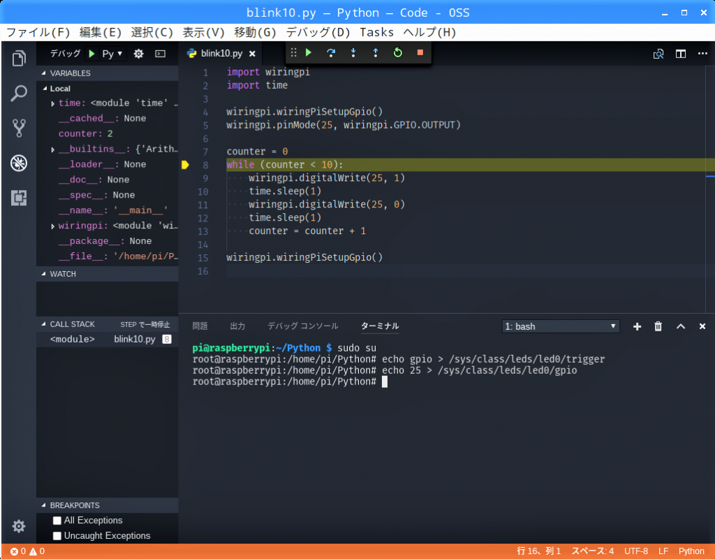Screen dimensions: 715x559
Task: Click Continue in the debug toolbar
Action: 309,52
